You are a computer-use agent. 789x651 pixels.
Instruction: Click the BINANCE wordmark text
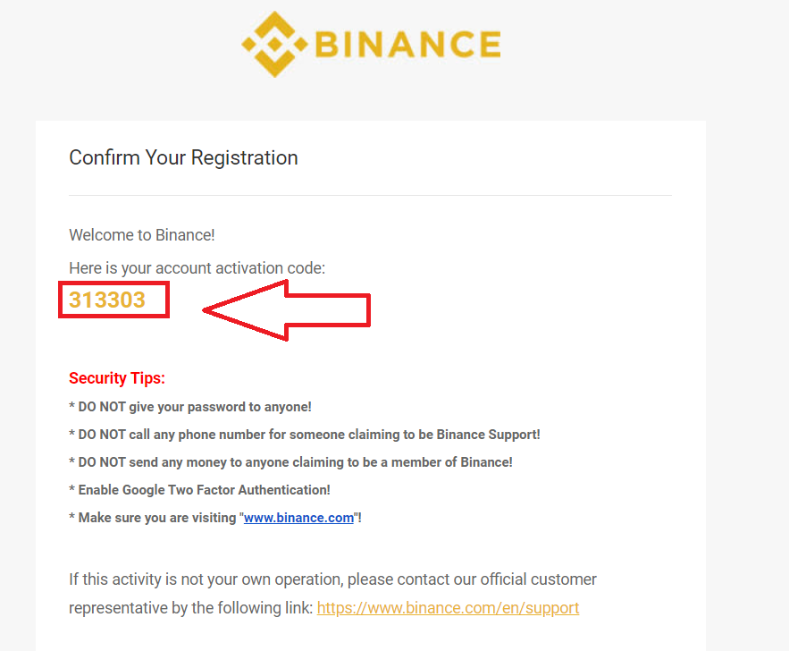[408, 44]
